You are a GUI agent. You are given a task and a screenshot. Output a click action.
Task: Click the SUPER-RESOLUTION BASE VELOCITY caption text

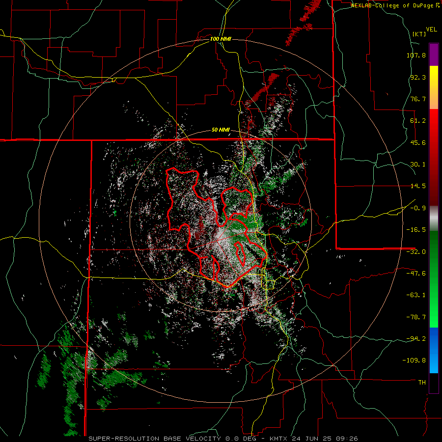point(155,439)
